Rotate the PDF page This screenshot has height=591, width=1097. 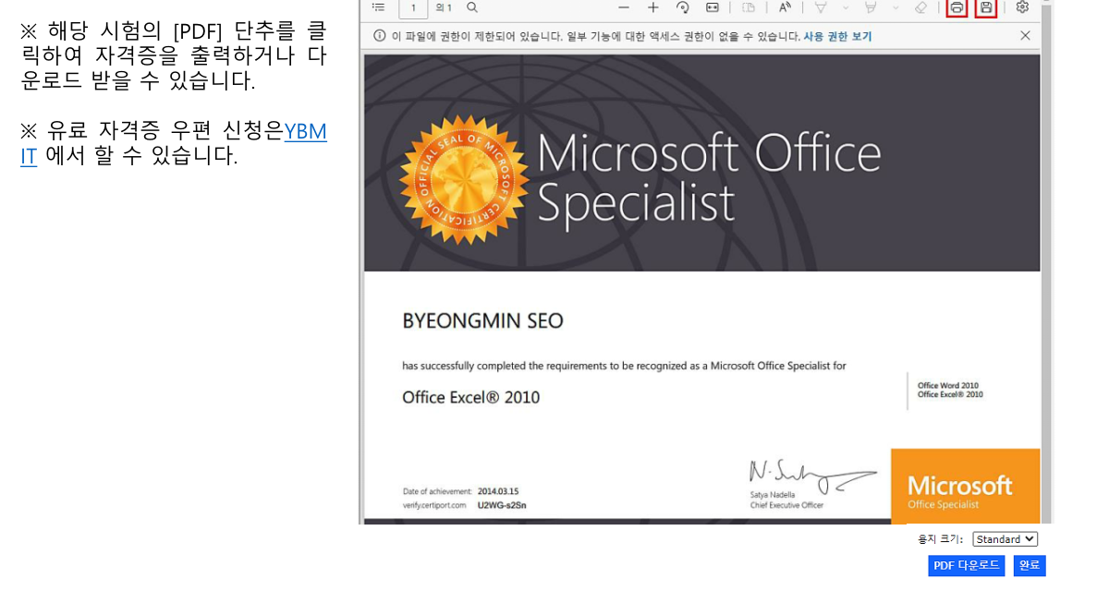[x=683, y=7]
